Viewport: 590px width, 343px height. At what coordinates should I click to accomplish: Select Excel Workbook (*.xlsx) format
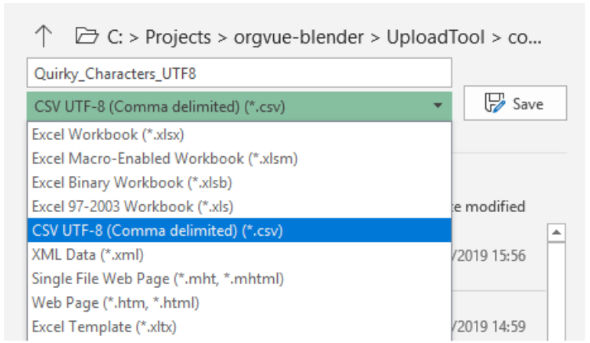pyautogui.click(x=240, y=135)
